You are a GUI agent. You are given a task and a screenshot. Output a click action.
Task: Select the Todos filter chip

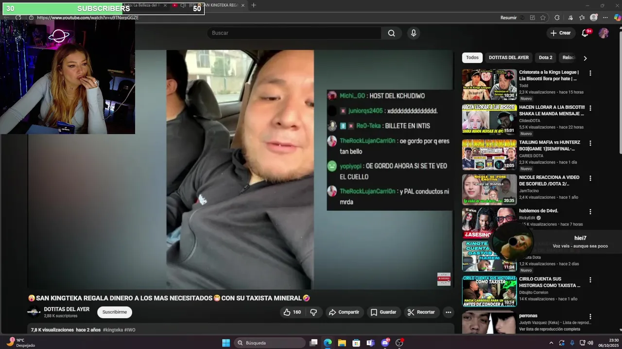[x=472, y=58]
